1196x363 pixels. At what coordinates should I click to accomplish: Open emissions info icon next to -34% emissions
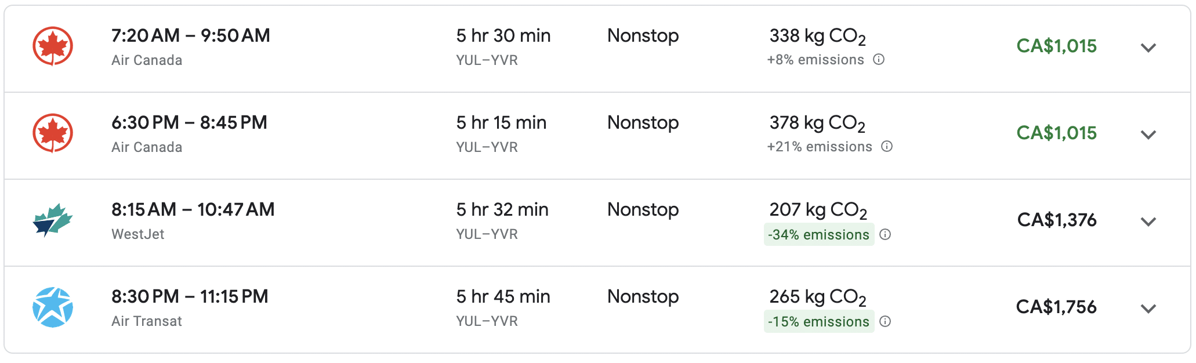tap(885, 235)
